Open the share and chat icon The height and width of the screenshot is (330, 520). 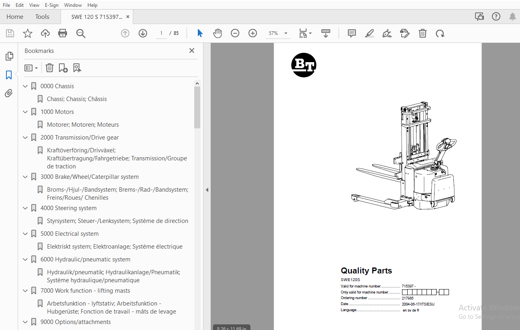[x=479, y=16]
